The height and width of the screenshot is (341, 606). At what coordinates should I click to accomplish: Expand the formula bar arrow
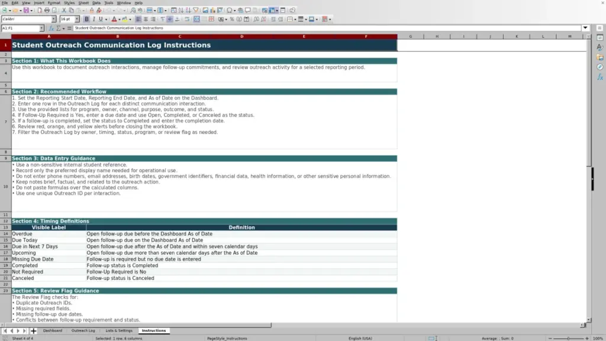pos(585,28)
